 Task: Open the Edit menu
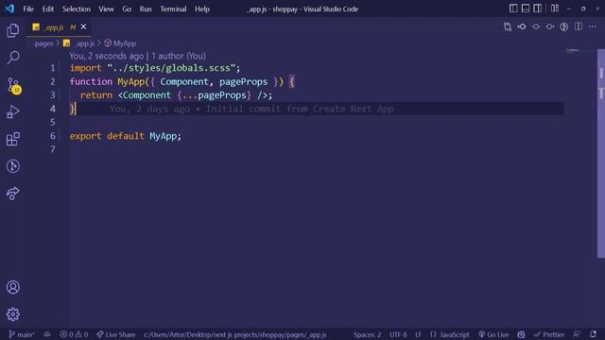pyautogui.click(x=48, y=8)
